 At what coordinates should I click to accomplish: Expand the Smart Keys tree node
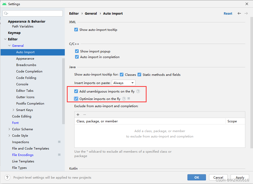[x=13, y=110]
